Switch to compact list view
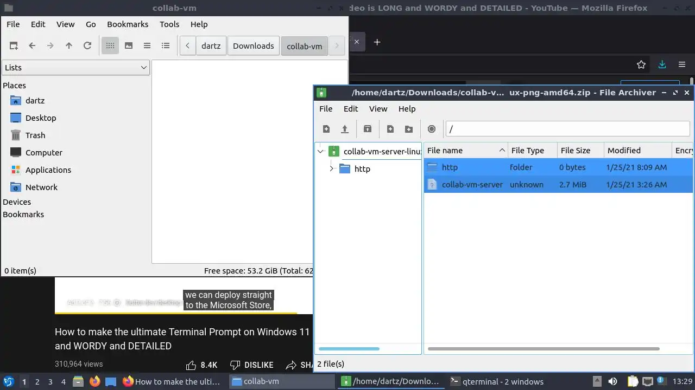Image resolution: width=695 pixels, height=390 pixels. 147,46
